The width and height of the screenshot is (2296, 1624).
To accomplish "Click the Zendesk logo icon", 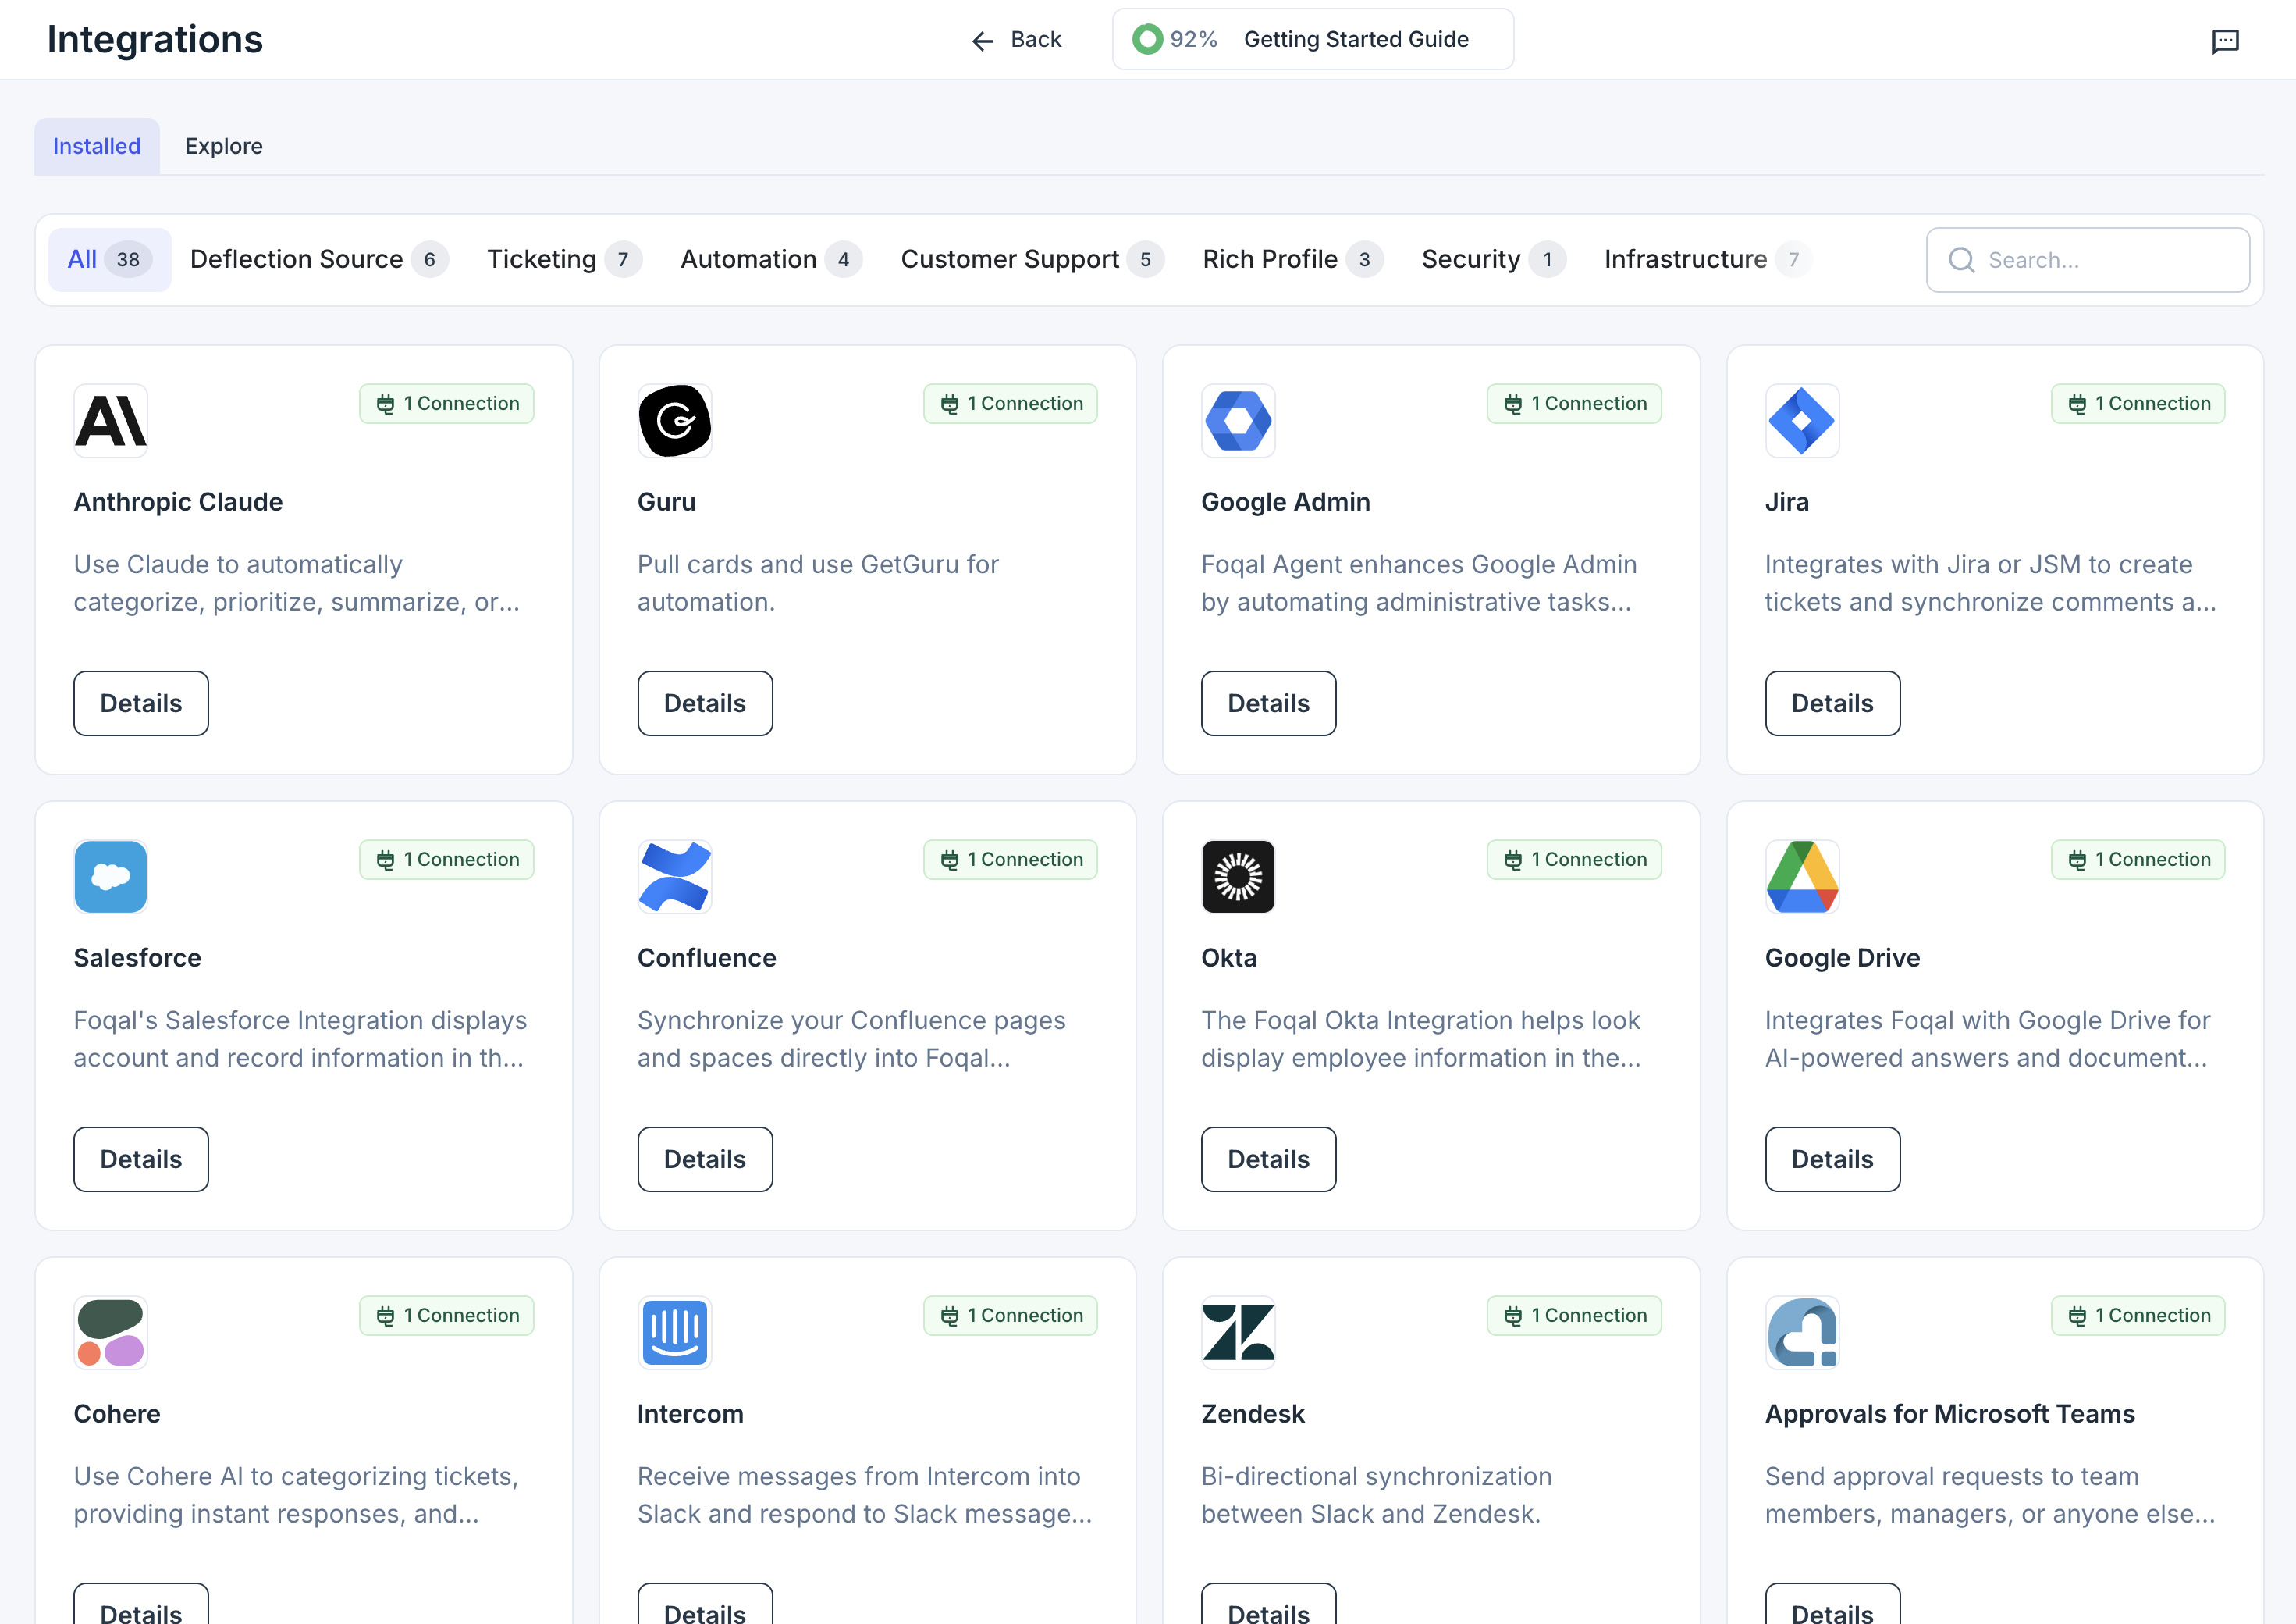I will [x=1238, y=1333].
